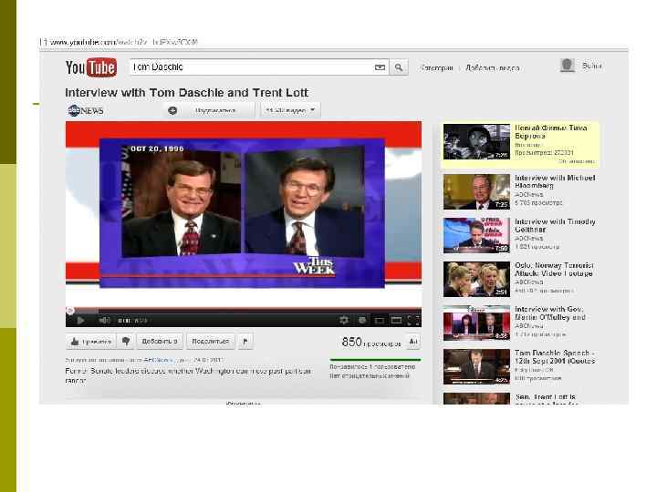Open the ABC News channel logo
The height and width of the screenshot is (492, 657).
[x=86, y=110]
